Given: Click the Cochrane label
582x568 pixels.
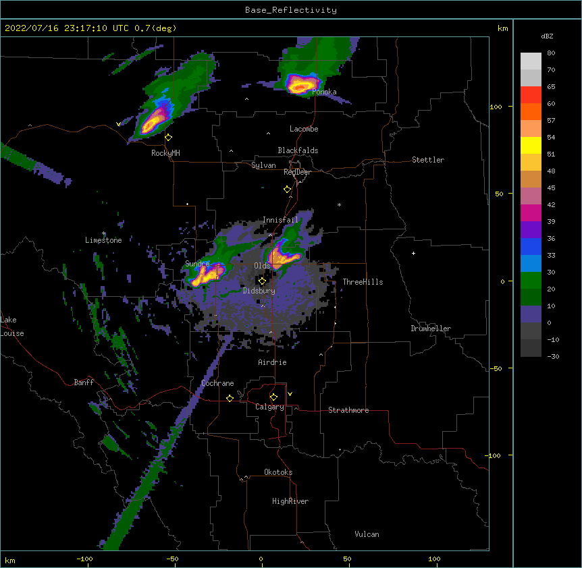Looking at the screenshot, I should pos(217,383).
